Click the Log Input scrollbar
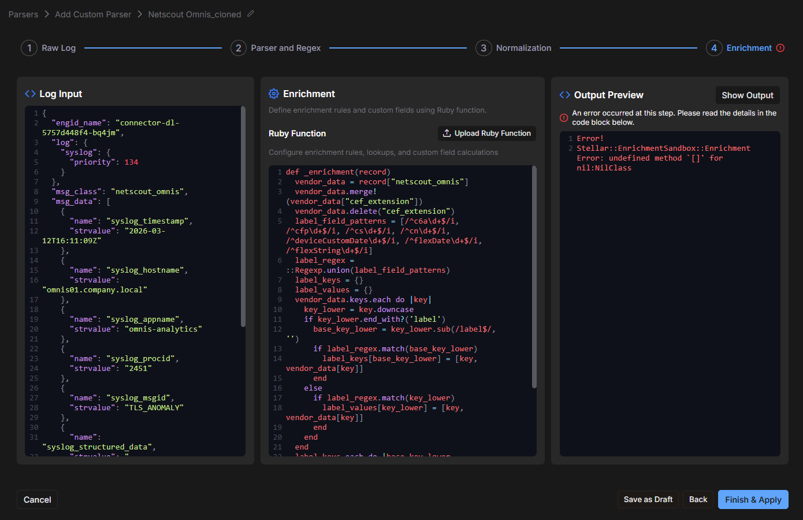This screenshot has width=803, height=520. point(243,217)
